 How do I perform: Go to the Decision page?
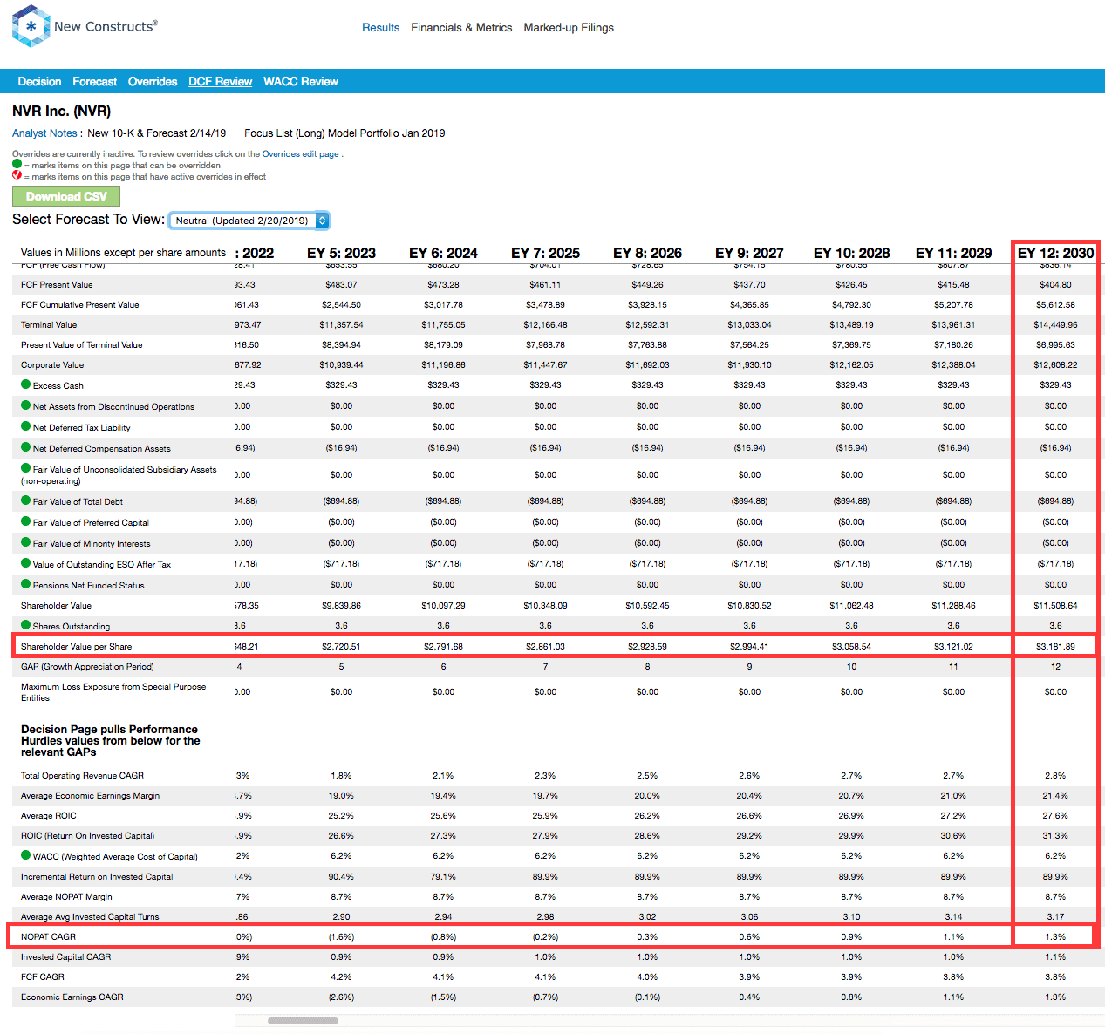[x=39, y=82]
